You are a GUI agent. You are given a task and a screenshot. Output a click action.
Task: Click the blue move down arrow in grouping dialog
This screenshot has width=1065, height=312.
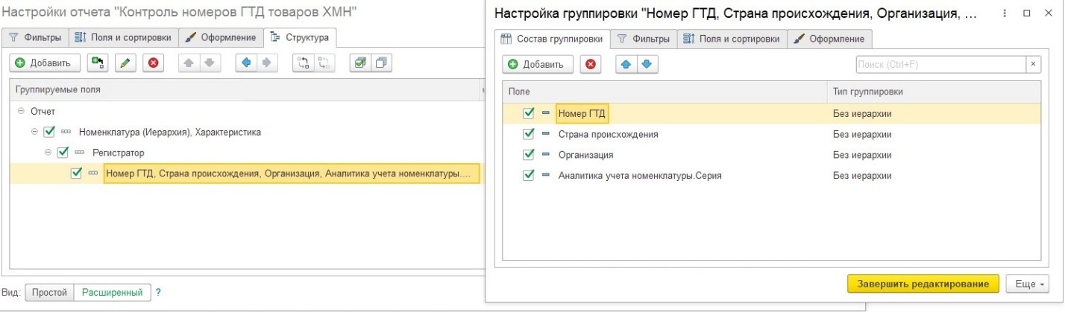646,65
